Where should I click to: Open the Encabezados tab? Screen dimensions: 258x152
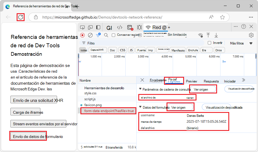pyautogui.click(x=158, y=80)
